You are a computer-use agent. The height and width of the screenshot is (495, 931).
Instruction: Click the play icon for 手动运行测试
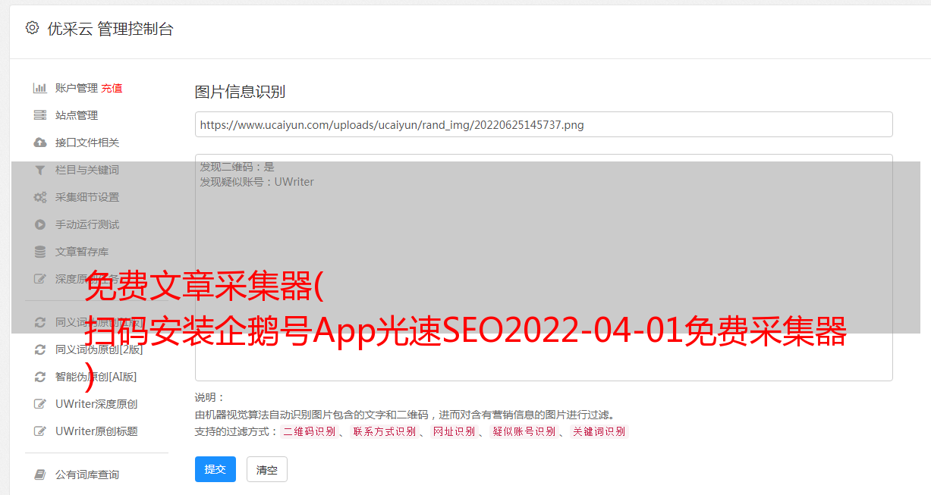pyautogui.click(x=40, y=224)
